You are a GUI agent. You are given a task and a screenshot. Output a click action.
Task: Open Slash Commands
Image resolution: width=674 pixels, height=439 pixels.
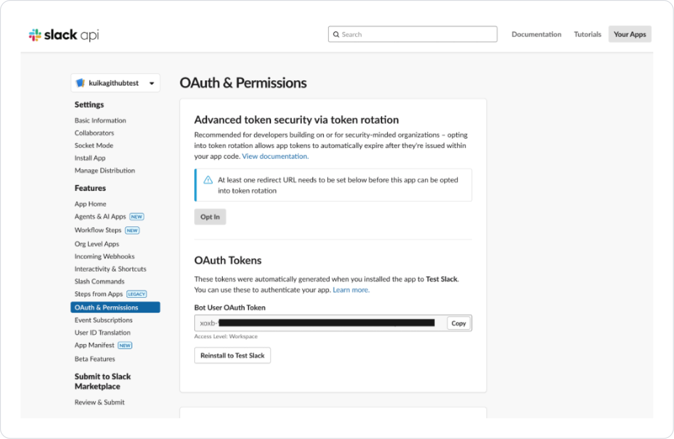coord(99,281)
